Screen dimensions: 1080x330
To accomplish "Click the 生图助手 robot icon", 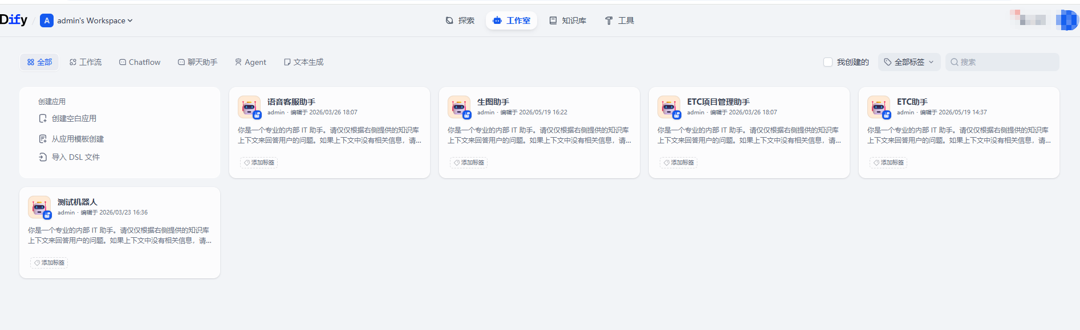I will click(x=459, y=107).
